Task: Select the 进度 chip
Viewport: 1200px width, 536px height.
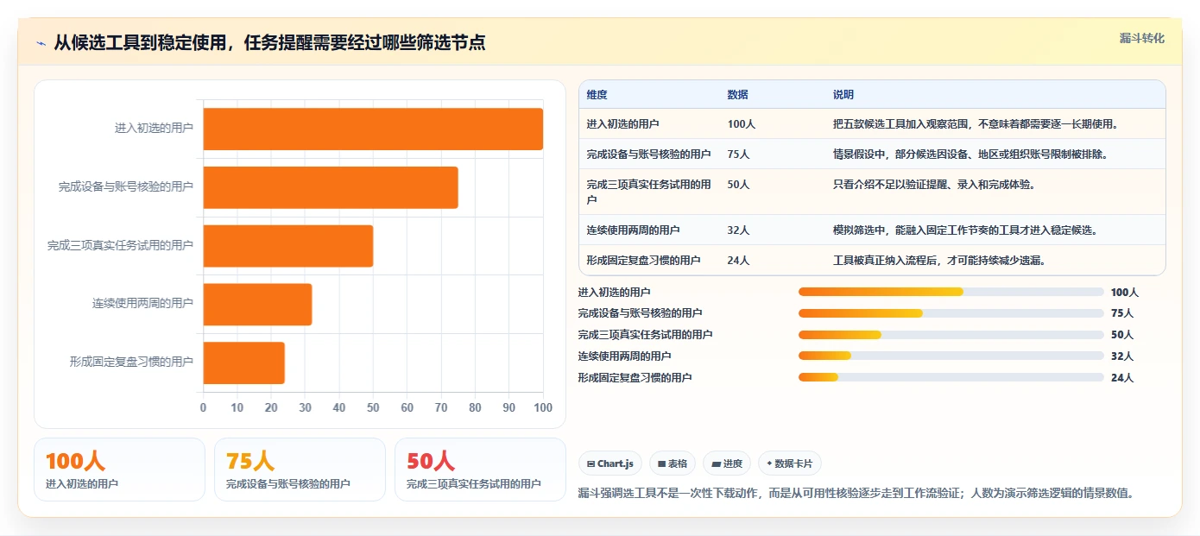Action: click(x=727, y=463)
